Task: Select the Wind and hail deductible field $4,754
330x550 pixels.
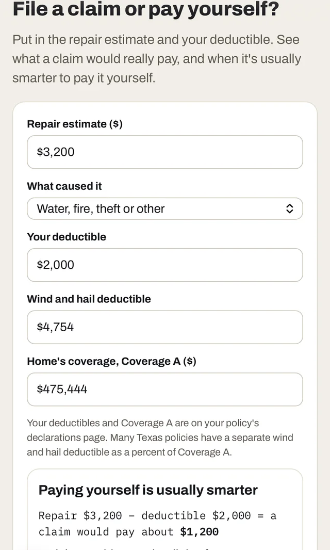Action: [165, 327]
